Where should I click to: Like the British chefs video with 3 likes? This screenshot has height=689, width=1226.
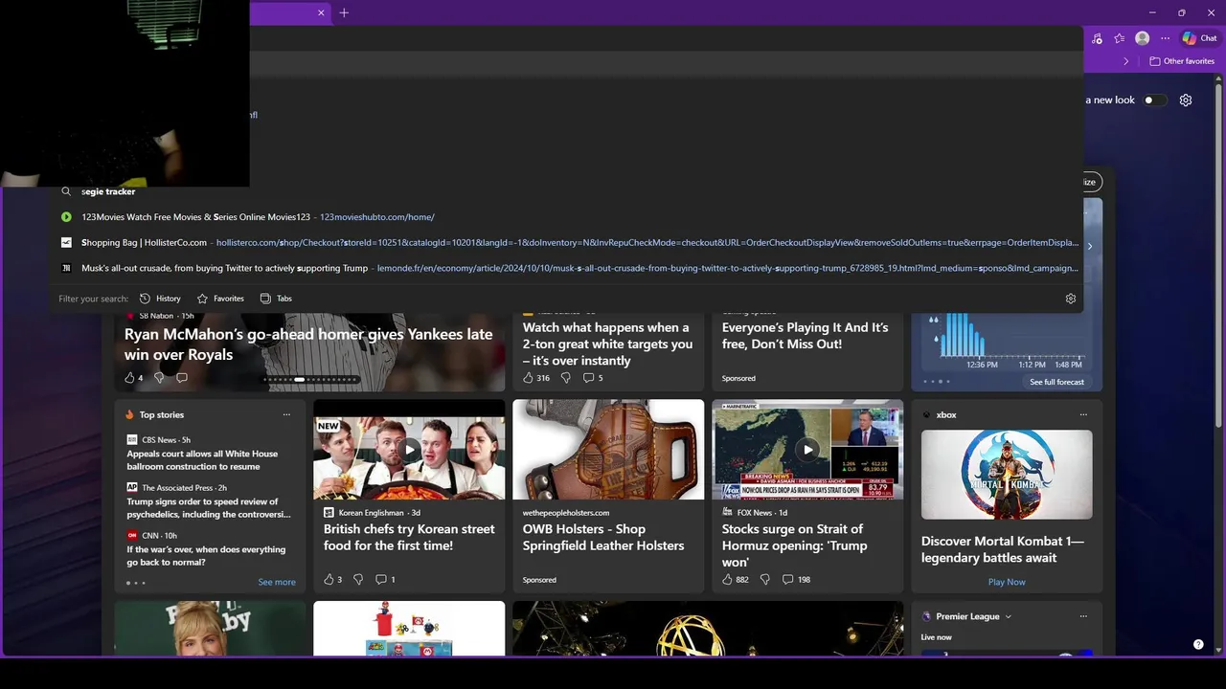(332, 580)
